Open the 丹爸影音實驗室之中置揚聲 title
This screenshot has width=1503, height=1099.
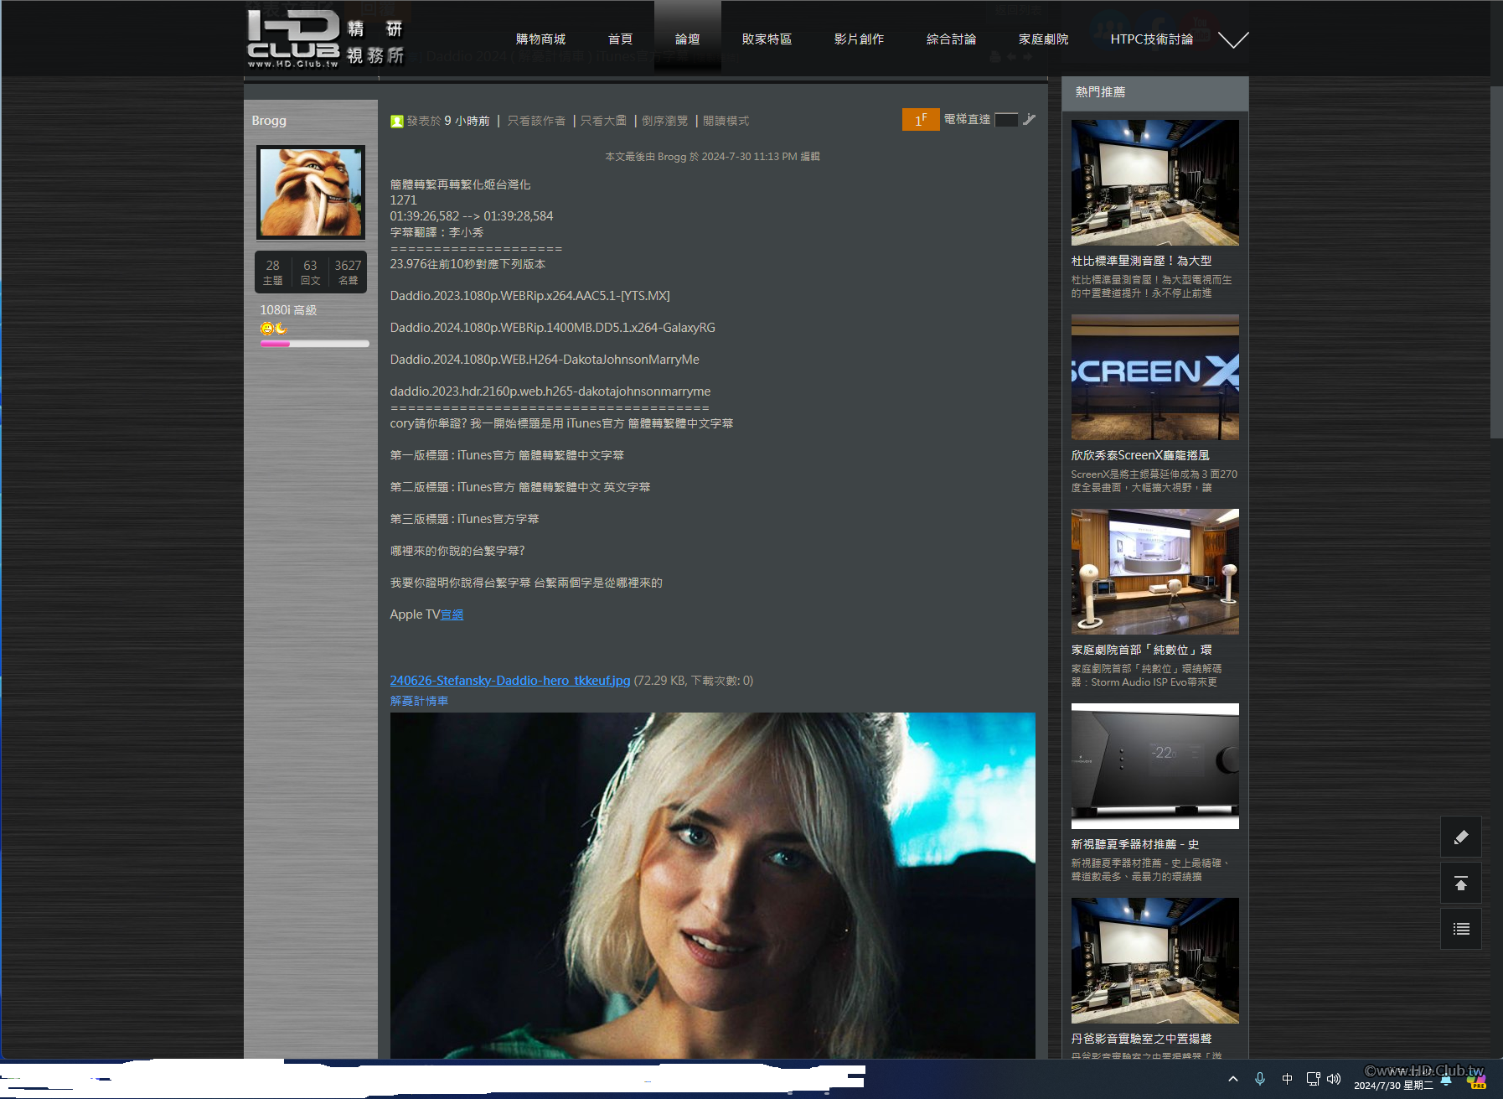[x=1141, y=1039]
